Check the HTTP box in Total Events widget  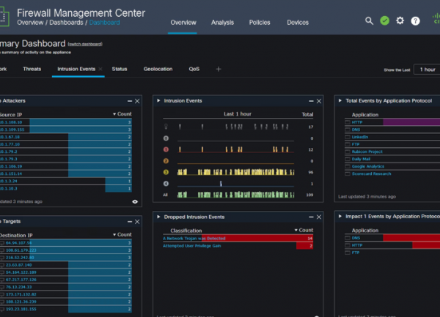(348, 122)
